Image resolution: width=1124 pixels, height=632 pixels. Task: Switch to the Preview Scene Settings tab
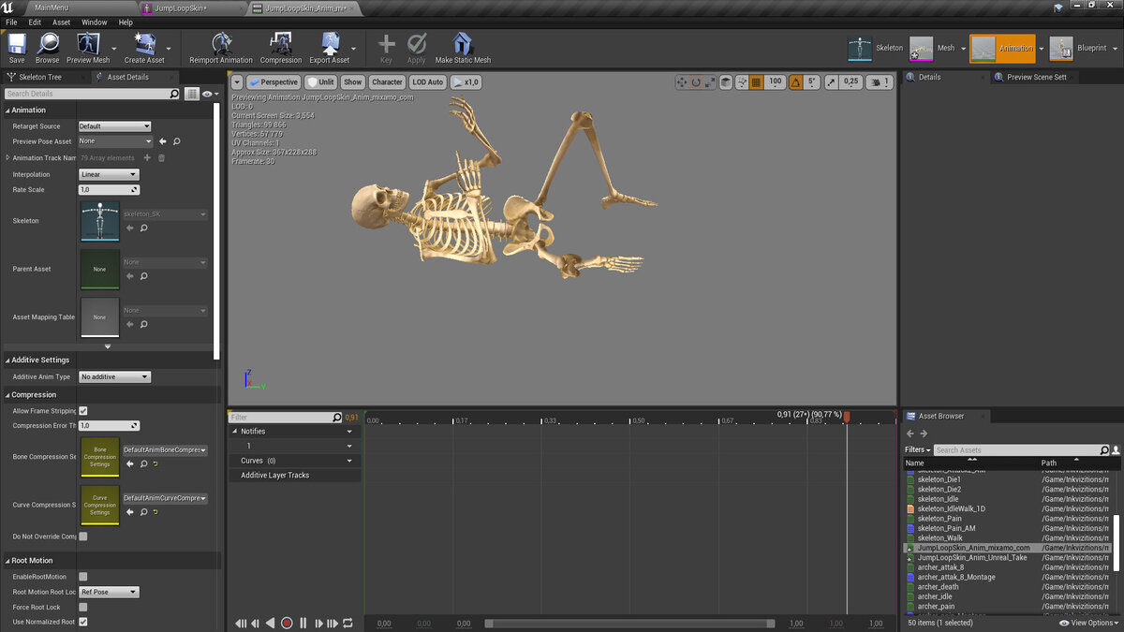click(x=1034, y=77)
